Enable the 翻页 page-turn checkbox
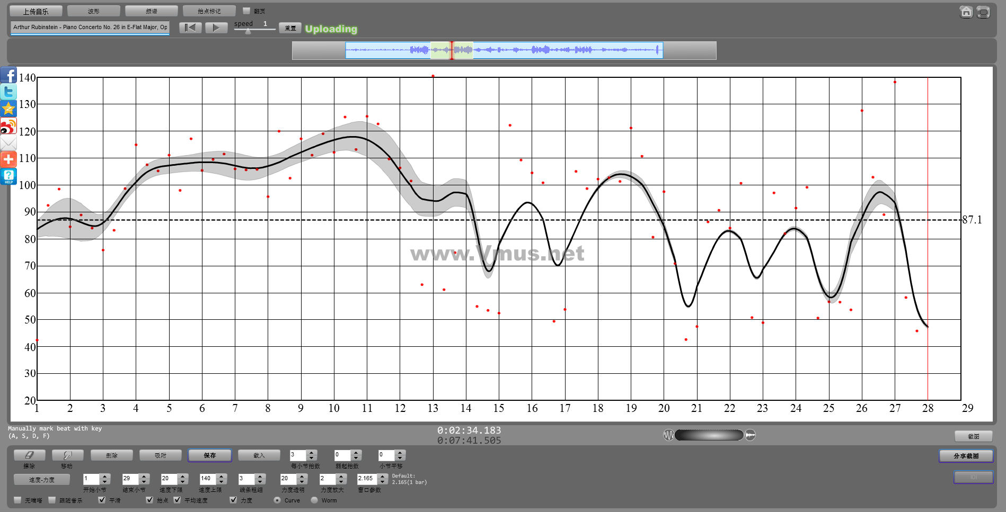 point(246,11)
